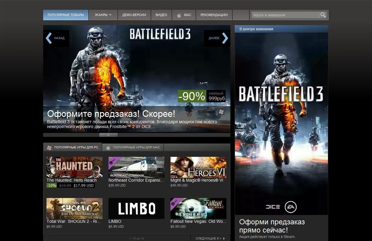Open Might & Magic Heroes VI thumbnail
The width and height of the screenshot is (372, 241).
198,167
